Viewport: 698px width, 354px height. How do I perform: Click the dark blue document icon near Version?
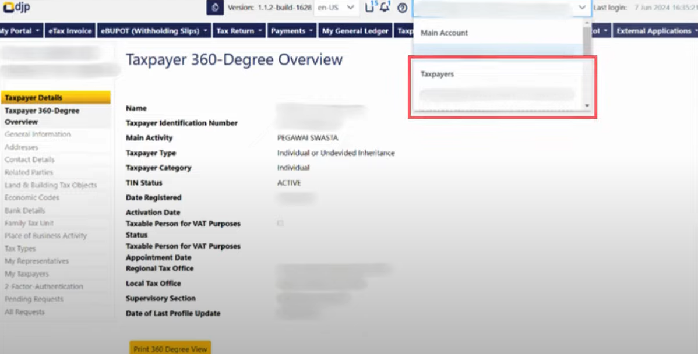[x=215, y=8]
